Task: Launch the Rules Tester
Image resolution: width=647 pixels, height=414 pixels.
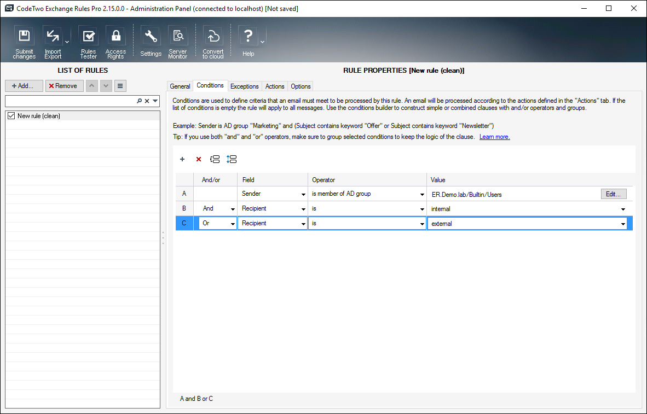Action: pyautogui.click(x=88, y=42)
